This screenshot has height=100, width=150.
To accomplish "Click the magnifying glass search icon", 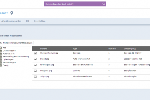I will point(104,4).
